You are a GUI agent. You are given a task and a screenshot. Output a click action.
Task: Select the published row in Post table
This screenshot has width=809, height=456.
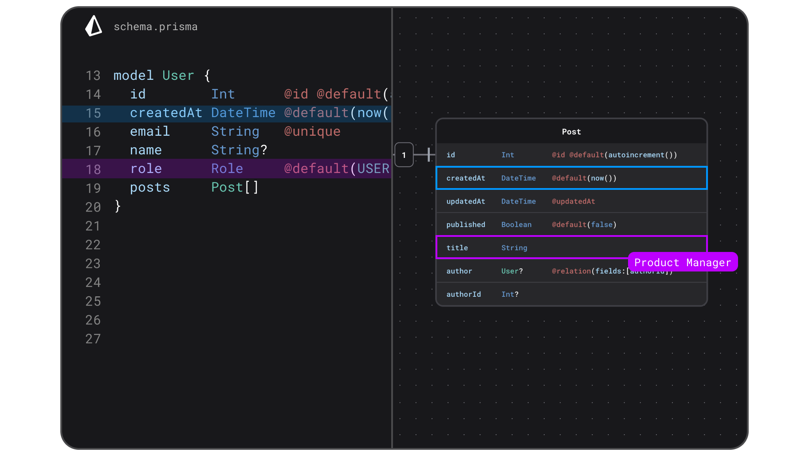coord(571,224)
